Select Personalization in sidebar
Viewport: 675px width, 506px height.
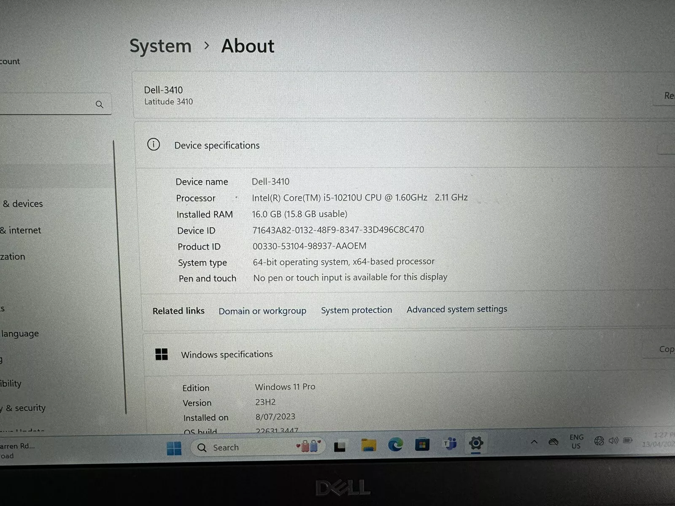[x=13, y=256]
